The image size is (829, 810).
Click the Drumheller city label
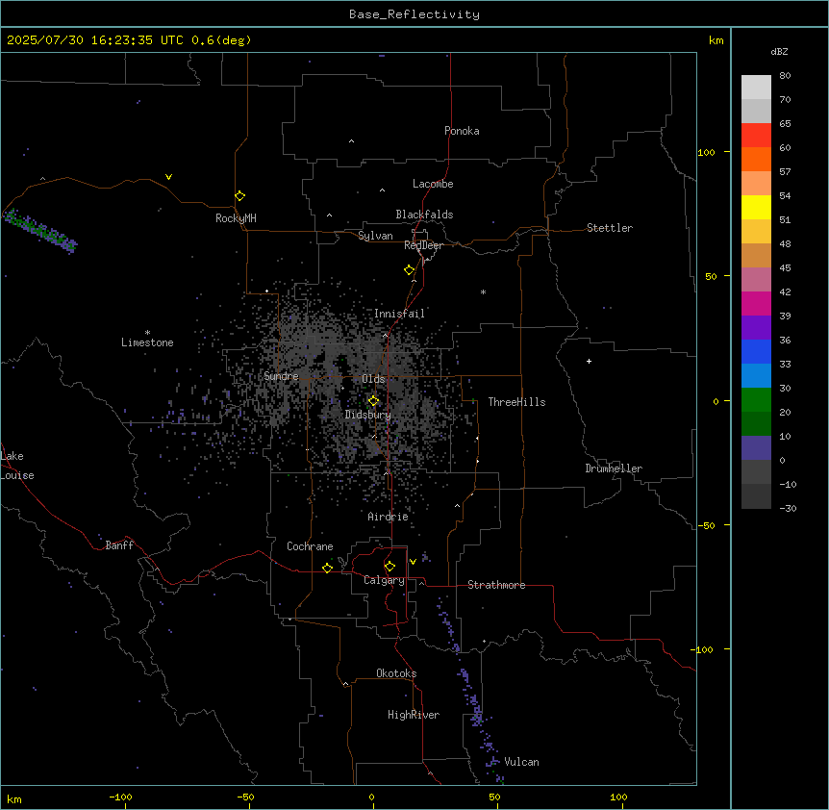(614, 468)
